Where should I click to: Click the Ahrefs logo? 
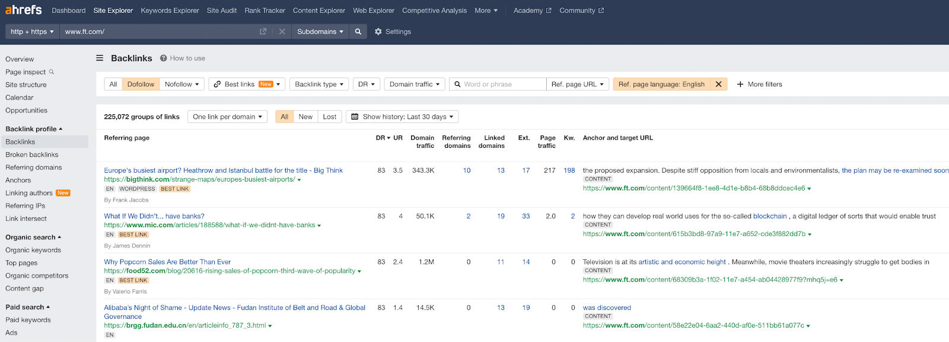click(x=24, y=10)
